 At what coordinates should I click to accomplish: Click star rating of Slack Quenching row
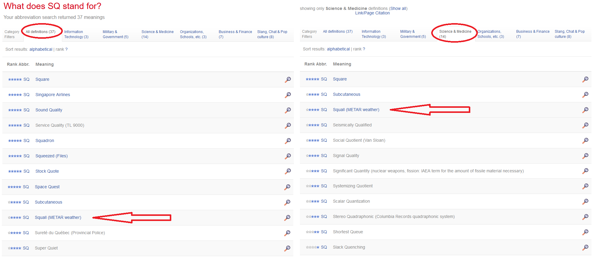(x=313, y=247)
